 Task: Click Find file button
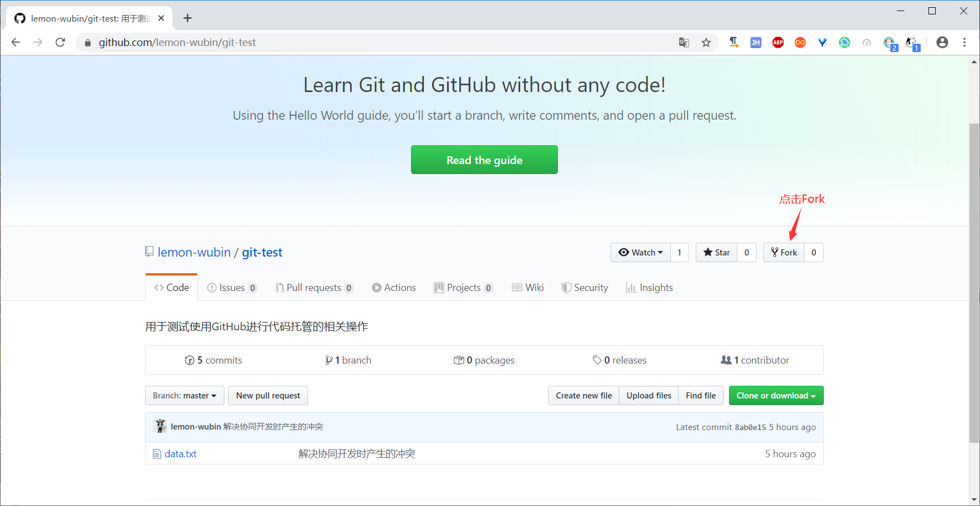click(x=701, y=396)
